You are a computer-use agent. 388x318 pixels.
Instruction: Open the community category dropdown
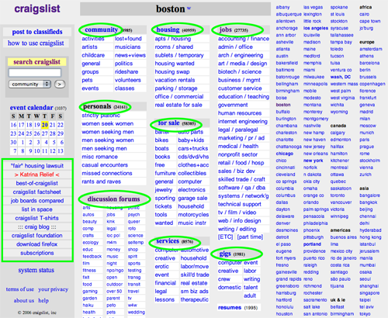pyautogui.click(x=29, y=84)
